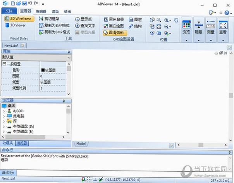Screen dimensions: 234x183
Task: Open 查找文字 find text tool
Action: (x=85, y=26)
